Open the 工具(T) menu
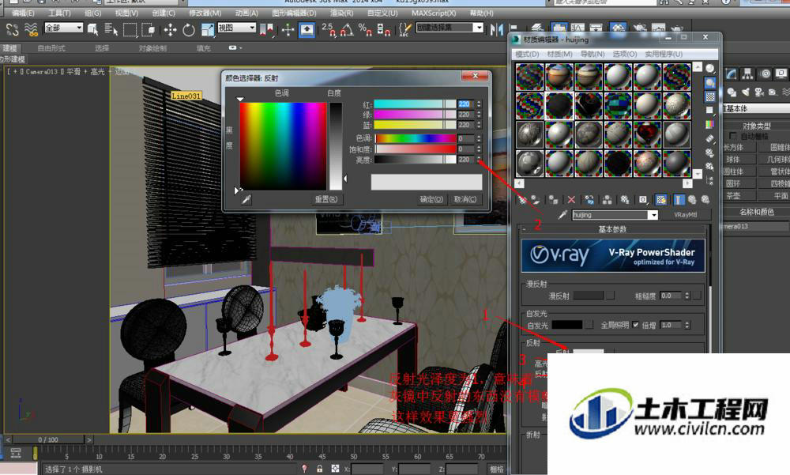Screen dimensions: 790x475 pyautogui.click(x=59, y=13)
